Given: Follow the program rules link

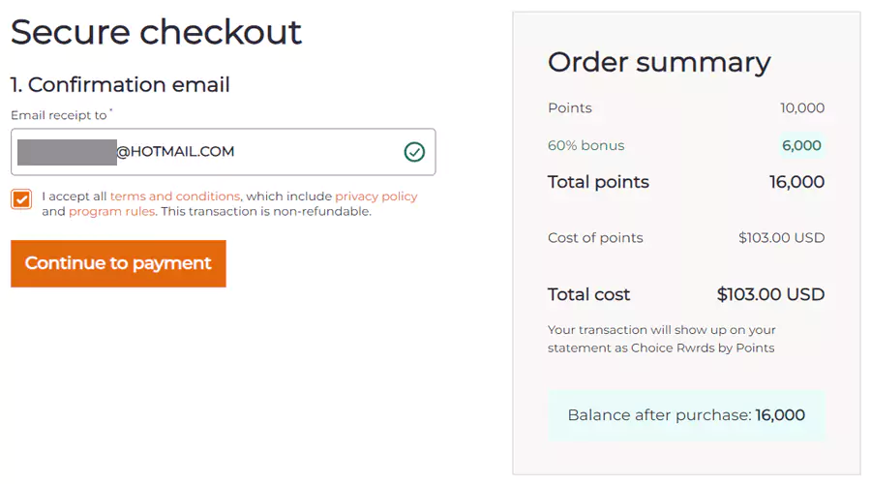Looking at the screenshot, I should coord(111,212).
